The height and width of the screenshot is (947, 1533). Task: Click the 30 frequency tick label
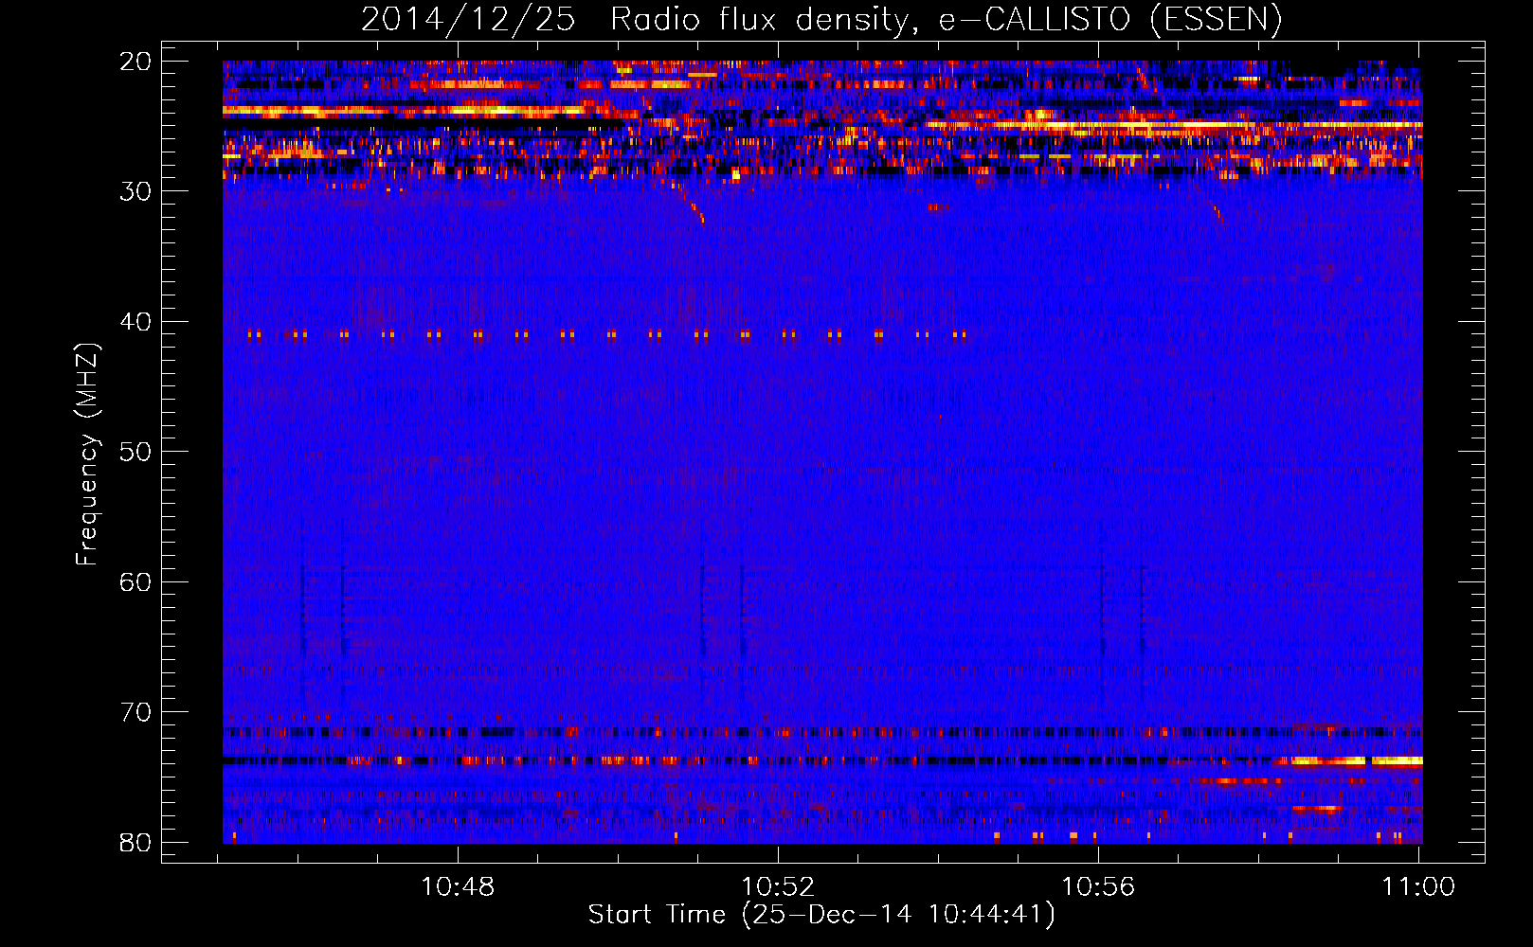click(136, 191)
